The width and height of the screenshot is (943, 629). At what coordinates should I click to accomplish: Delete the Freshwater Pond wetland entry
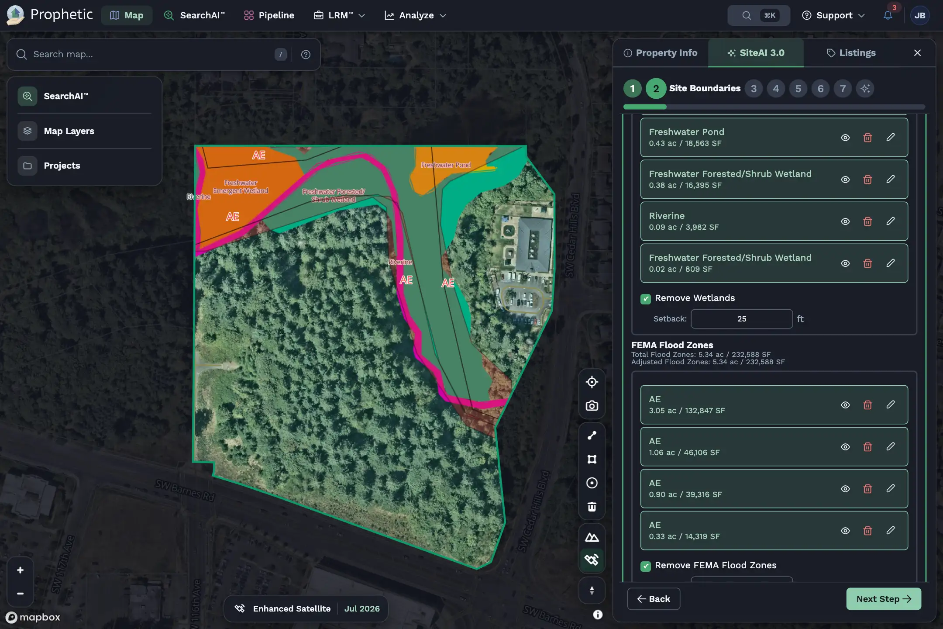pyautogui.click(x=867, y=138)
